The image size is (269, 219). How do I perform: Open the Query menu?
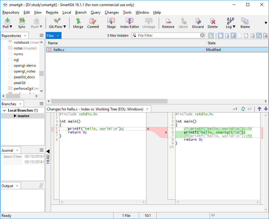96,12
